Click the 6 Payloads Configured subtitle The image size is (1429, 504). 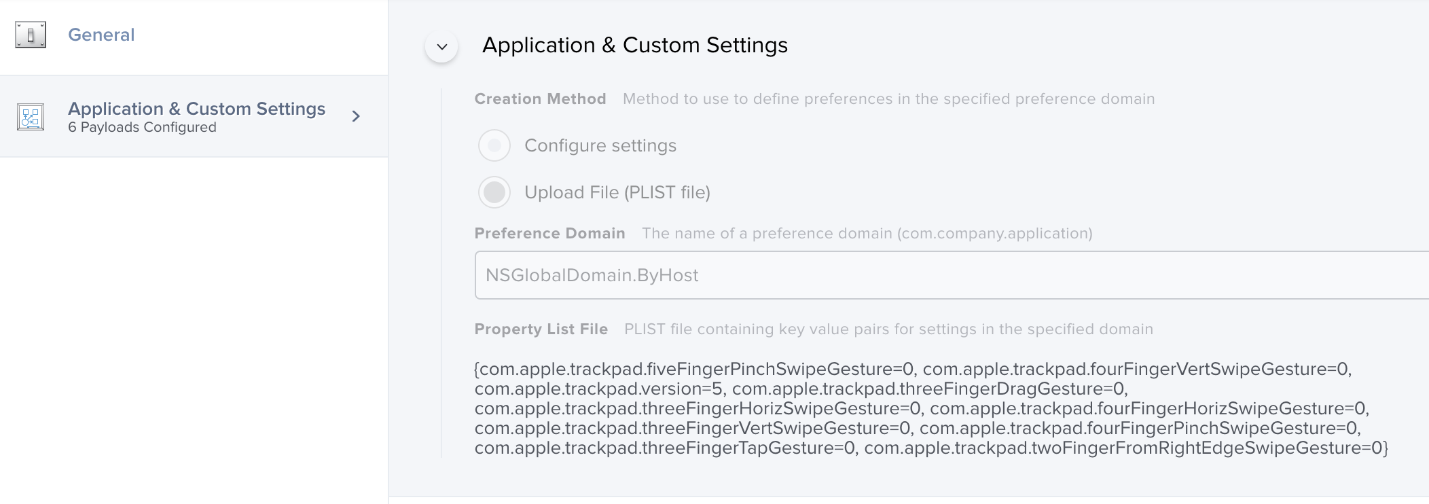142,128
